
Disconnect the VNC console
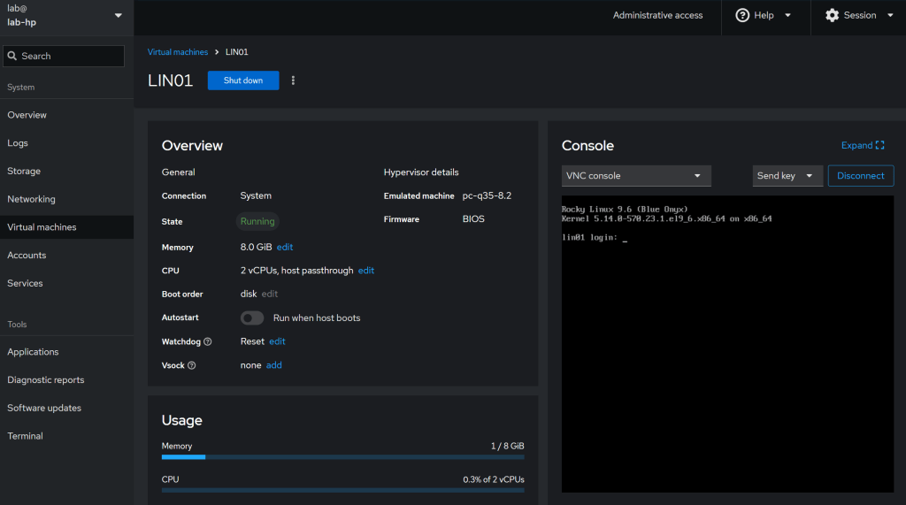[860, 176]
